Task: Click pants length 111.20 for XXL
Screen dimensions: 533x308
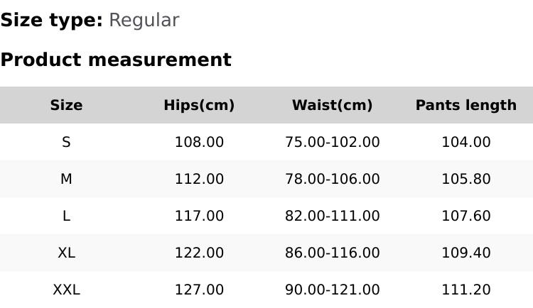Action: coord(465,290)
